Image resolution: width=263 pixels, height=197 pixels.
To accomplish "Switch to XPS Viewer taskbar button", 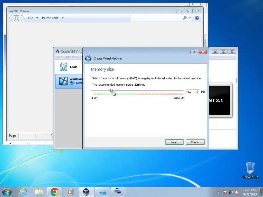I will 102,192.
